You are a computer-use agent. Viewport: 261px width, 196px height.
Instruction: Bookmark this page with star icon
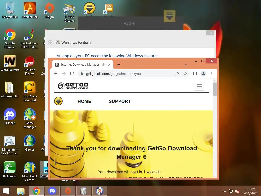185,73
